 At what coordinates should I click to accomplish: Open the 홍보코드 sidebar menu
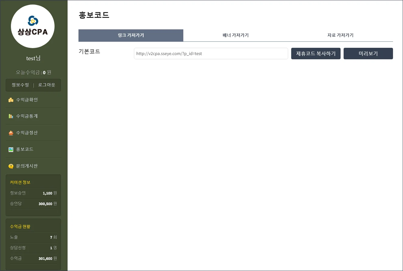coord(25,149)
